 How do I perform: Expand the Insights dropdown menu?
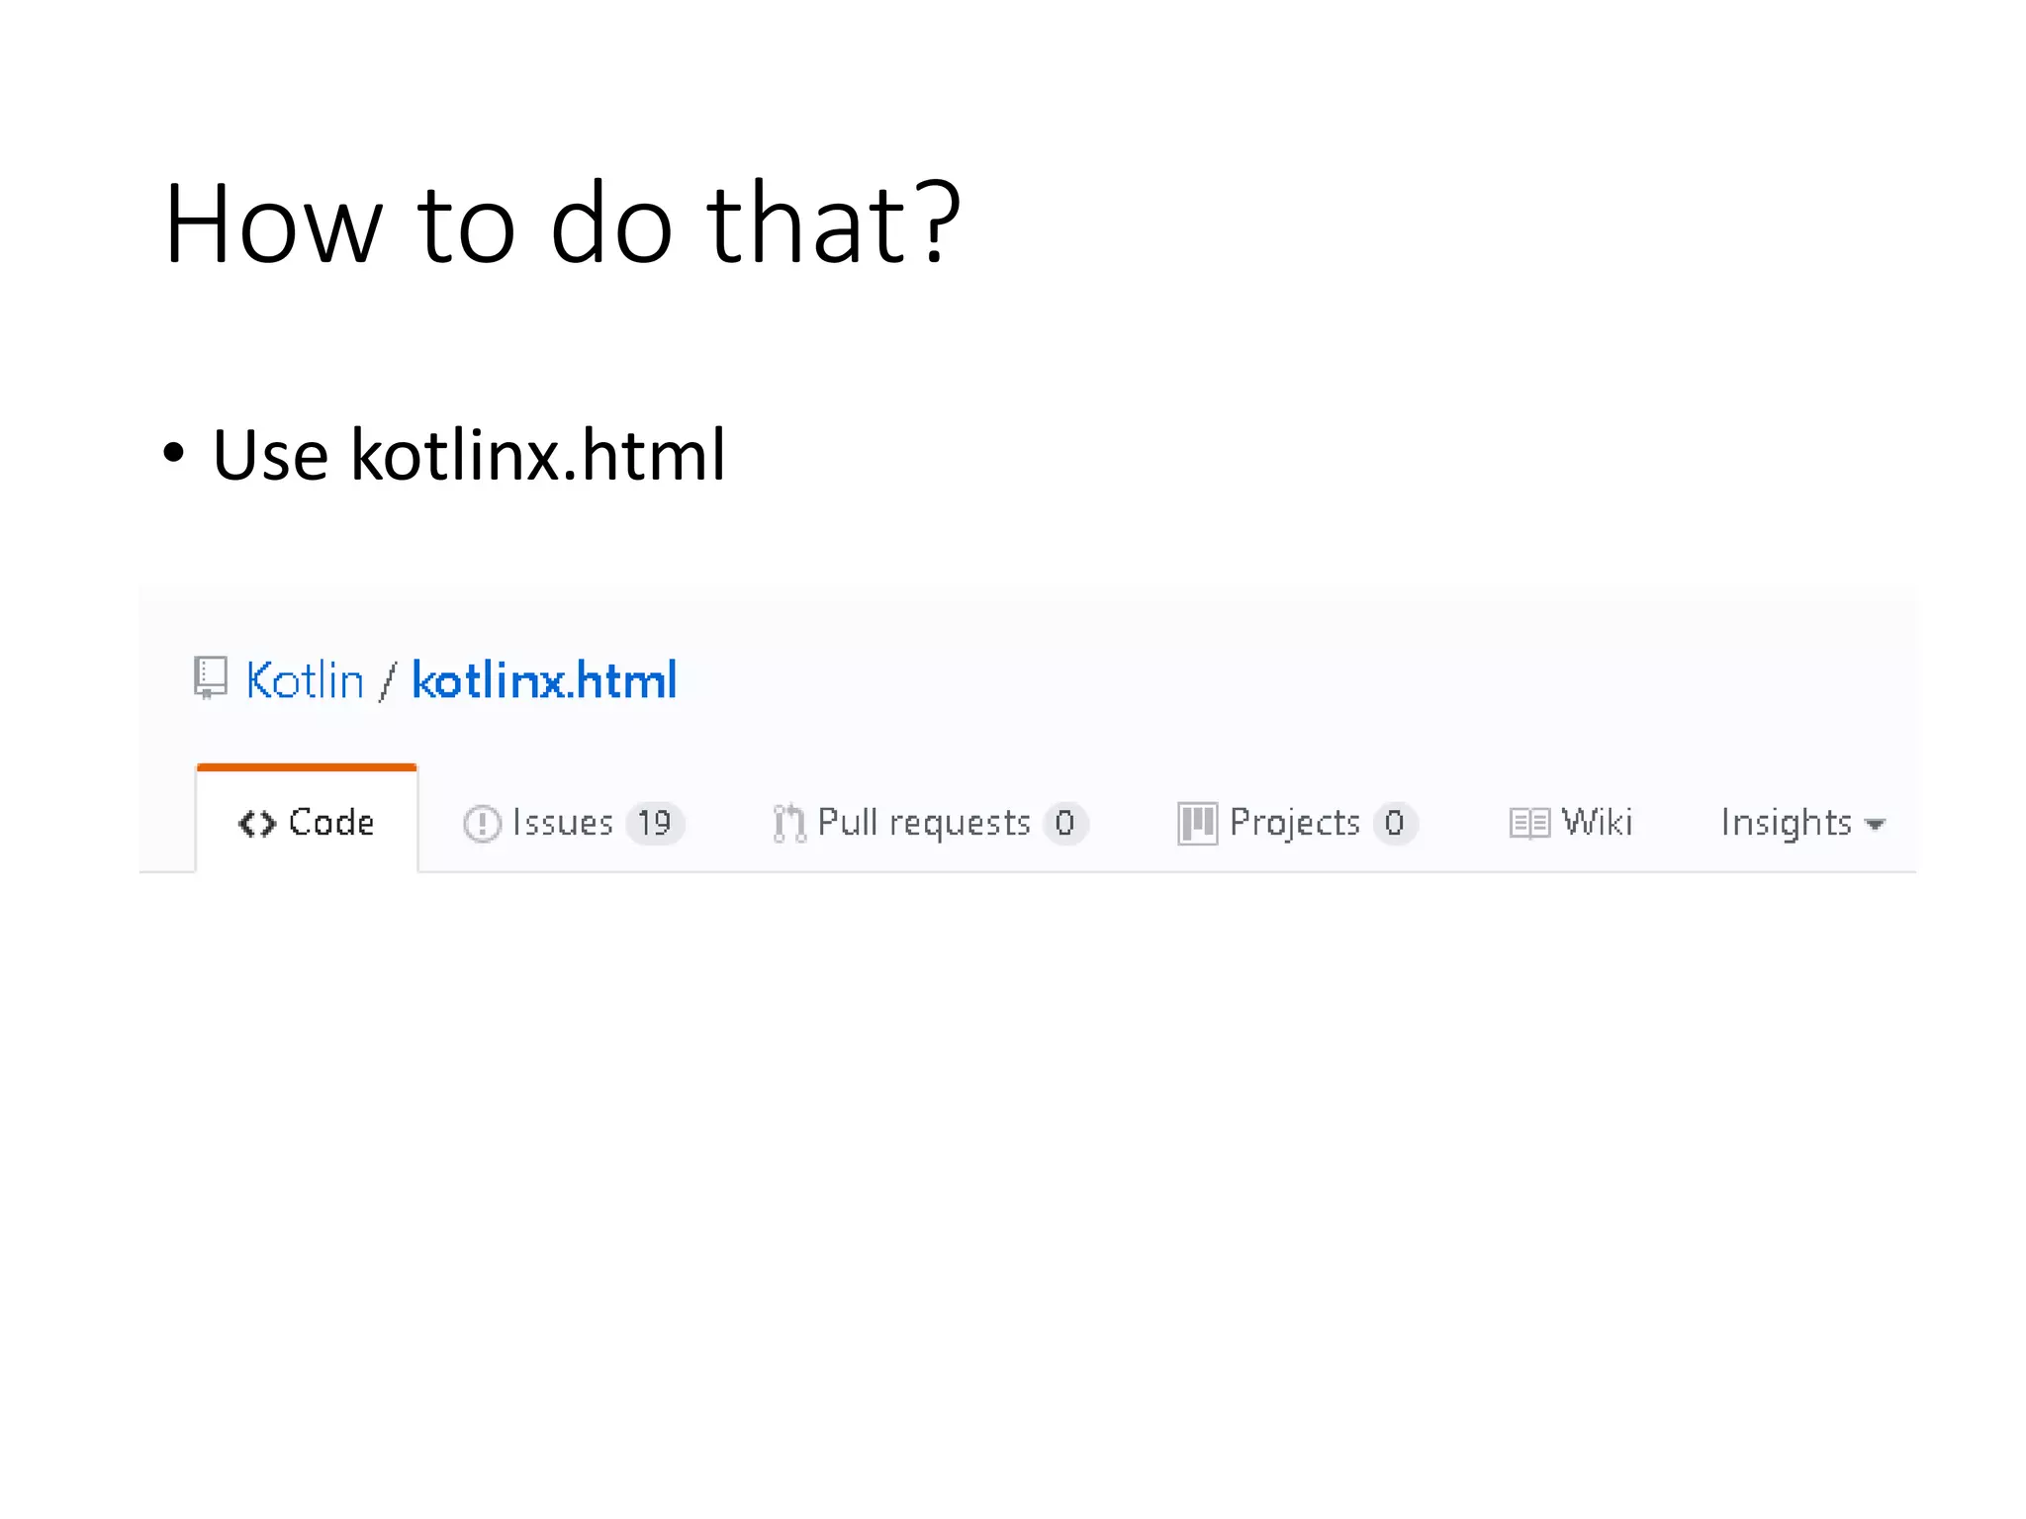coord(1786,823)
